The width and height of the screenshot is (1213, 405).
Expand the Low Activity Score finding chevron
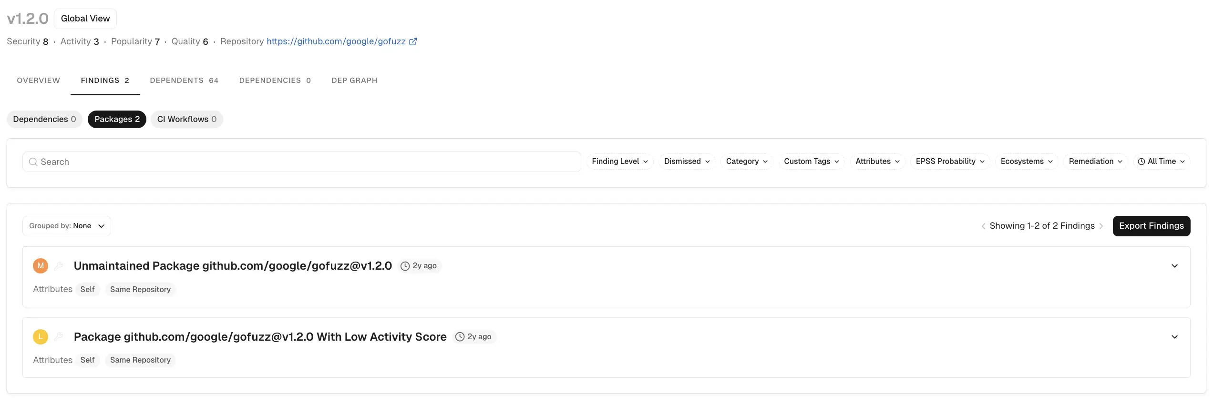coord(1174,337)
